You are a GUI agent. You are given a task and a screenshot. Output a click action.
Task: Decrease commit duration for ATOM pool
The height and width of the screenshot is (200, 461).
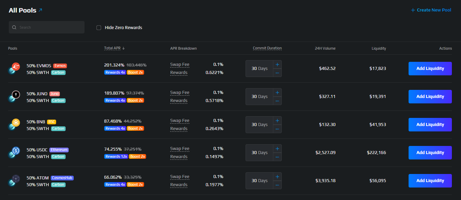point(277,185)
